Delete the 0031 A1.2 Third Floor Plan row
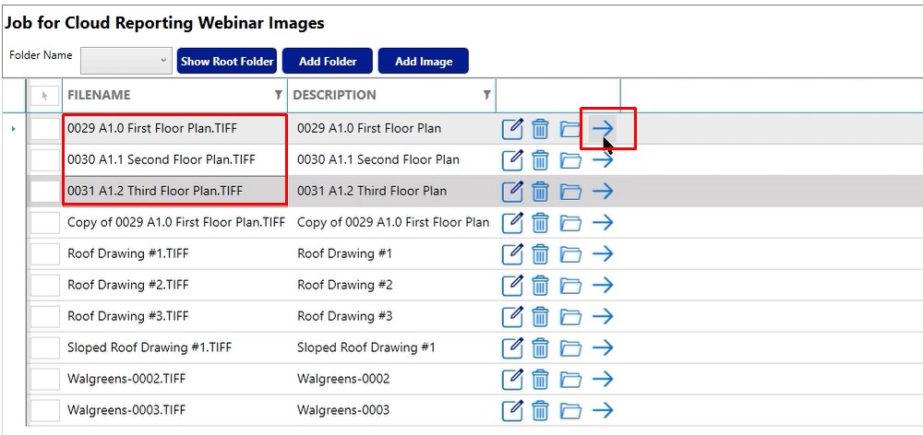The height and width of the screenshot is (435, 923). click(540, 191)
